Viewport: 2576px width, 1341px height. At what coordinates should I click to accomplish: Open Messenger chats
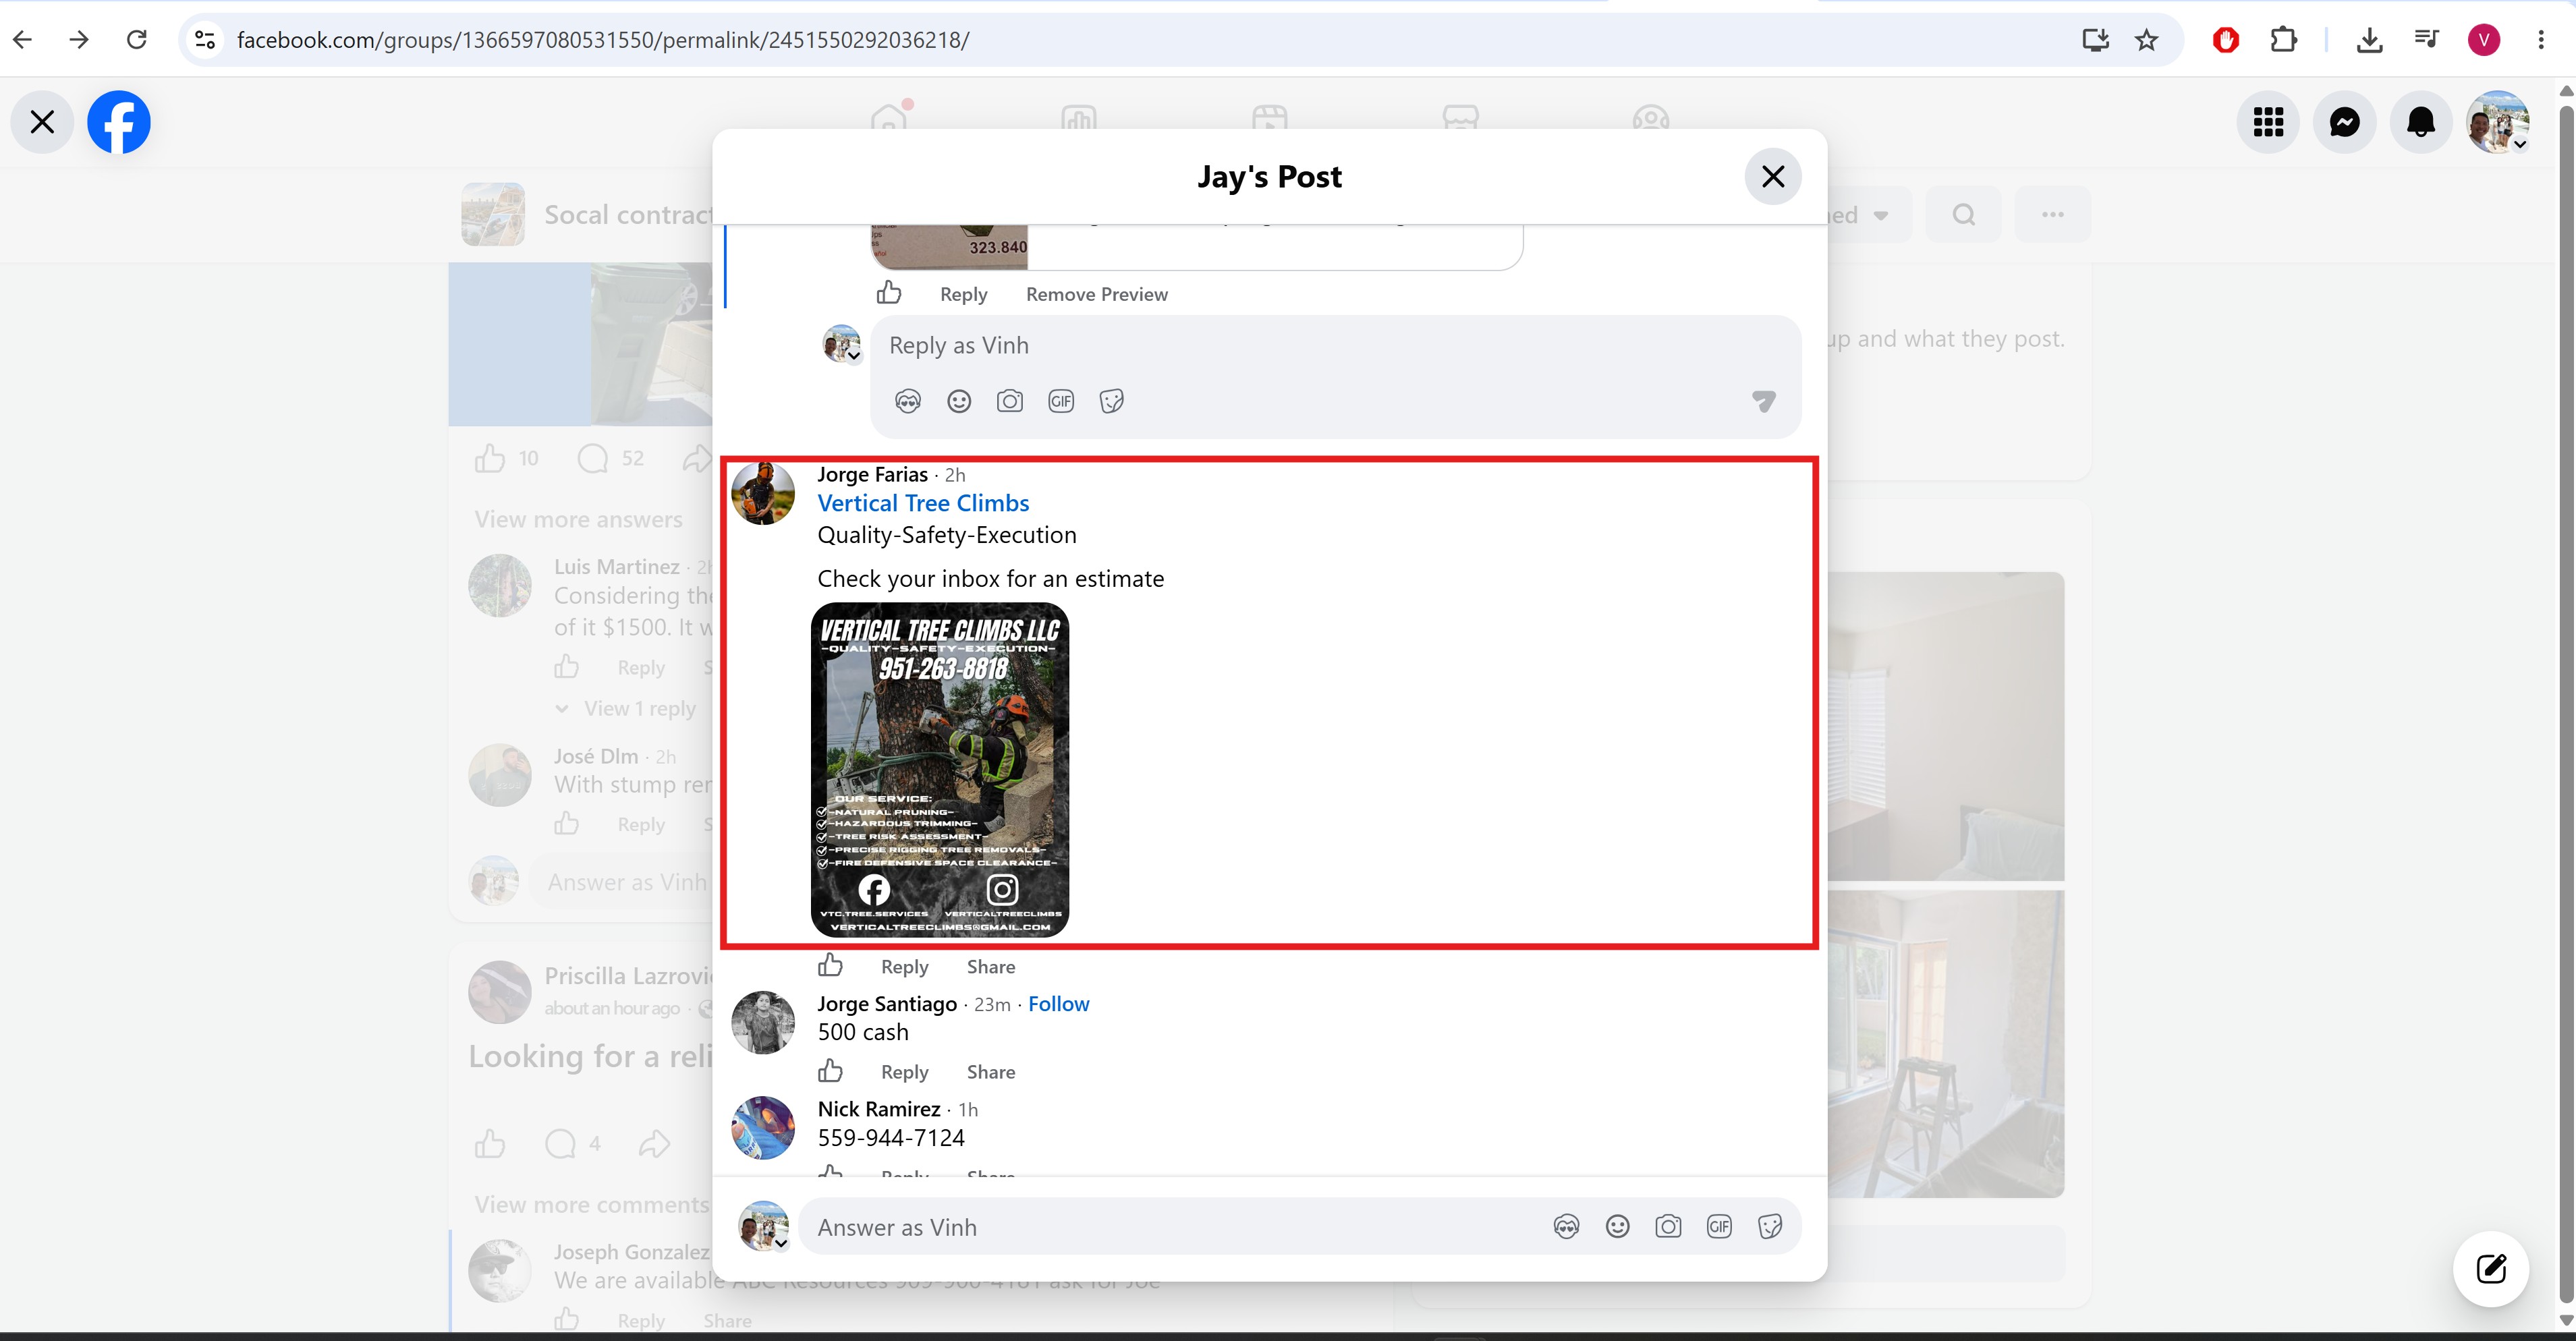(2344, 122)
